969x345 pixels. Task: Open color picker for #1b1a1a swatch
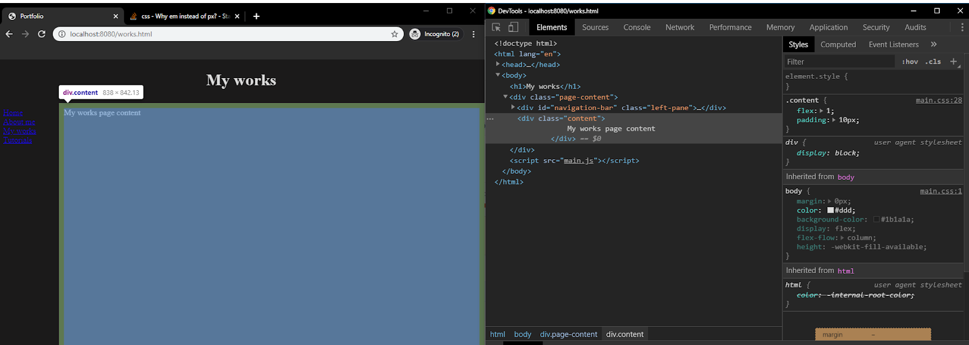click(x=876, y=219)
